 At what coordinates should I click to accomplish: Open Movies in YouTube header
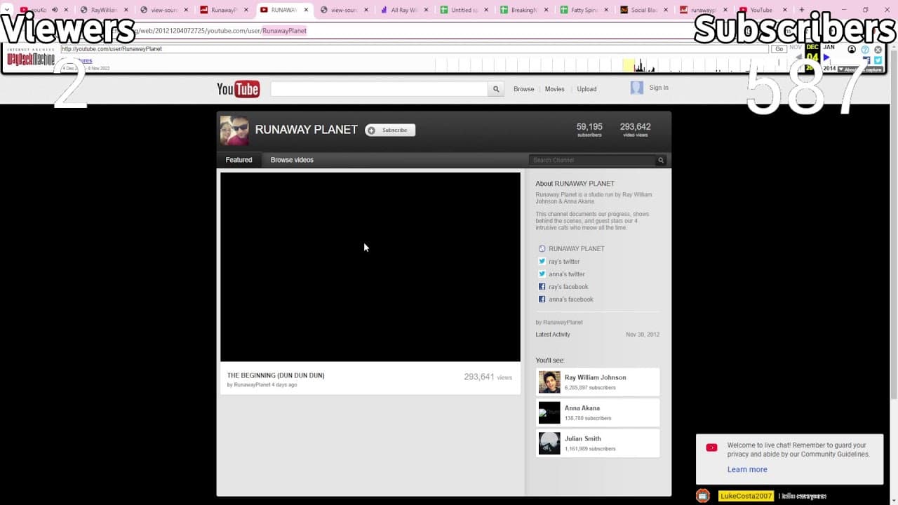click(x=554, y=89)
